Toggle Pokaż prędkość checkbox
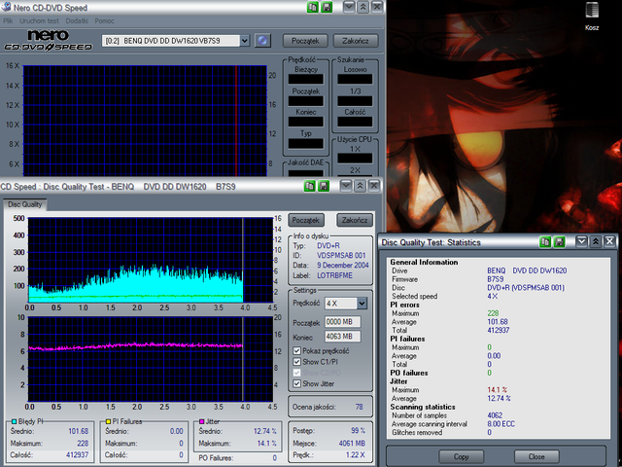The height and width of the screenshot is (467, 622). point(296,351)
